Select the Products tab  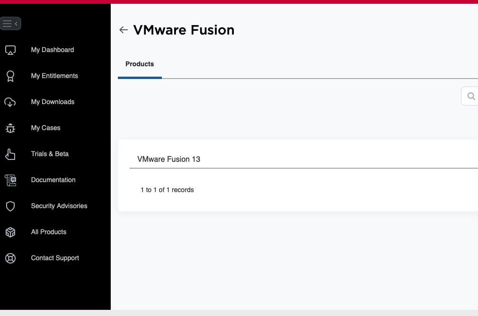140,64
